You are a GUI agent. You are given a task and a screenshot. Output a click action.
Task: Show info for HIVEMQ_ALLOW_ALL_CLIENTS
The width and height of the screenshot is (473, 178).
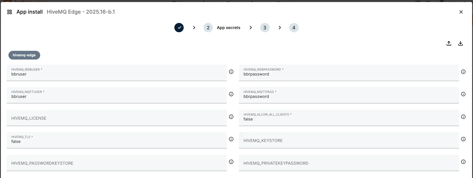click(463, 117)
